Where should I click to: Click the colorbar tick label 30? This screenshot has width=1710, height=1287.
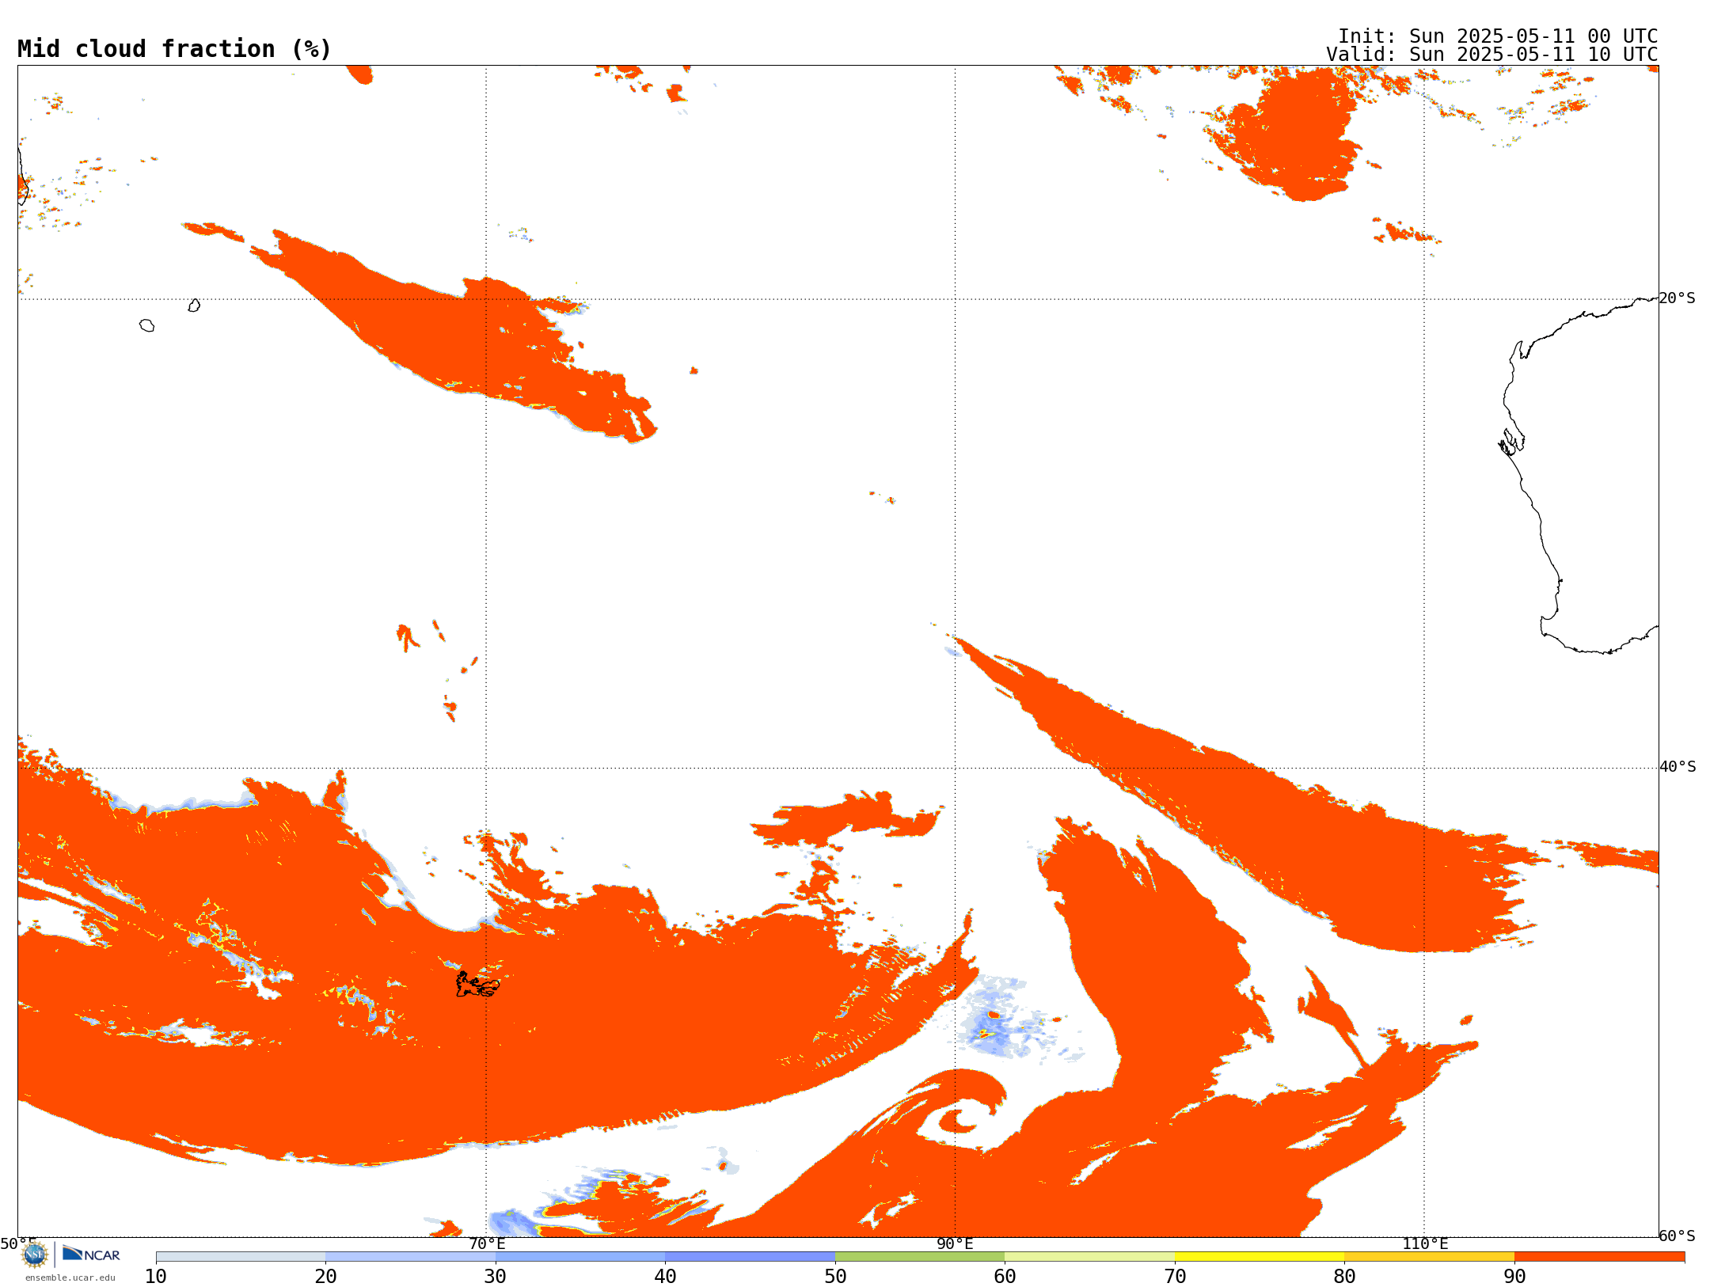click(496, 1277)
